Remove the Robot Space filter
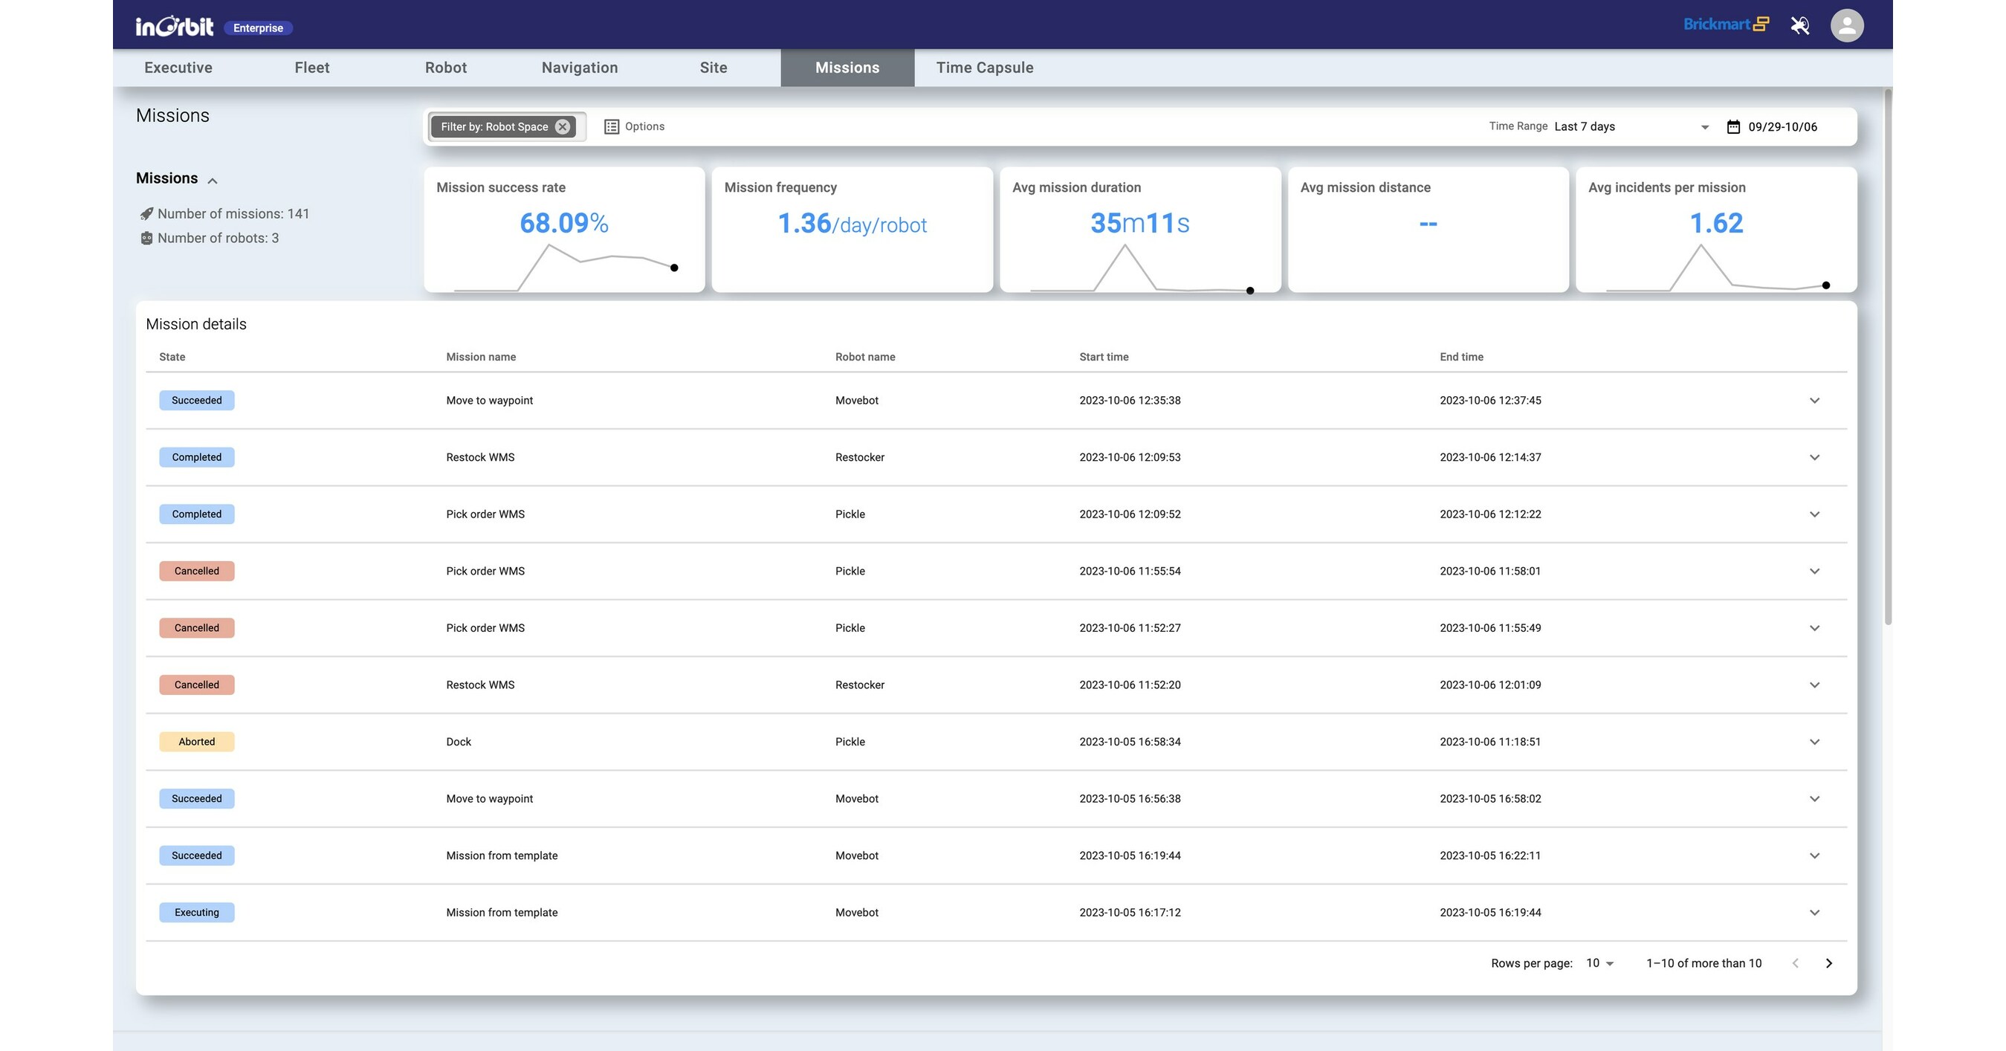 coord(562,126)
